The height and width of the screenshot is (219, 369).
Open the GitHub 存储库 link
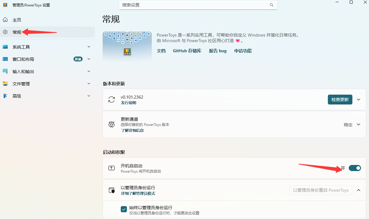coord(187,51)
